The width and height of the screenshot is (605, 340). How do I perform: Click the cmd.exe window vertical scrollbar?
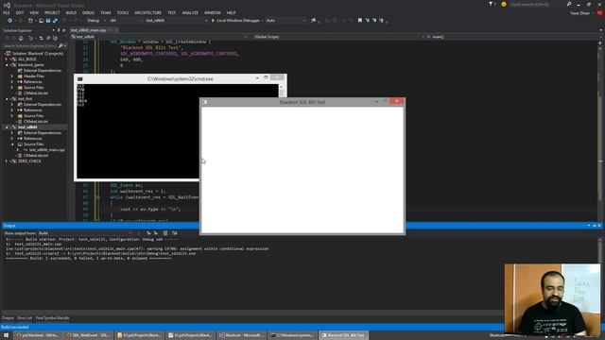coord(281,131)
